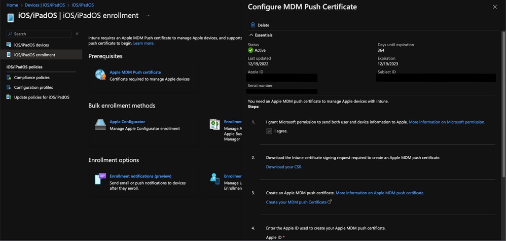Click the Configuration profiles sidebar icon

(x=9, y=87)
